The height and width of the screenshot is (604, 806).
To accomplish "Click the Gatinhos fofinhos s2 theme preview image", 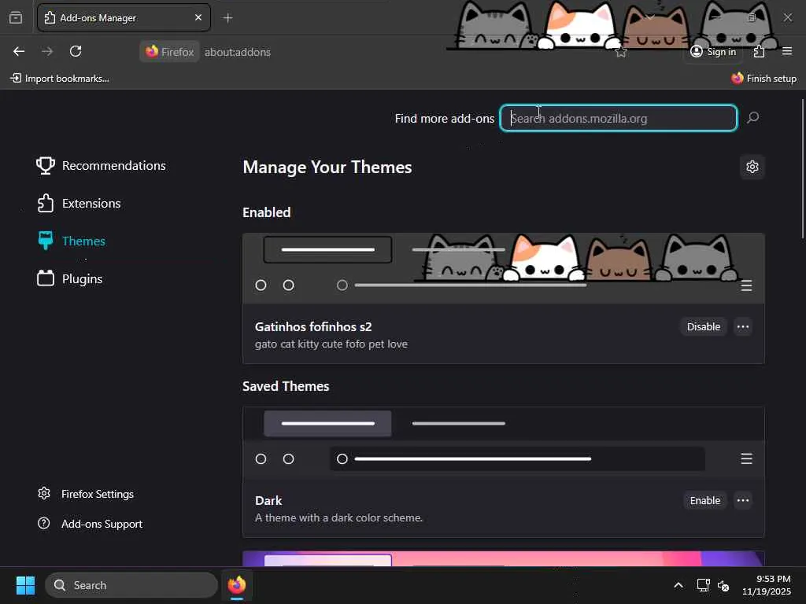I will coord(503,268).
